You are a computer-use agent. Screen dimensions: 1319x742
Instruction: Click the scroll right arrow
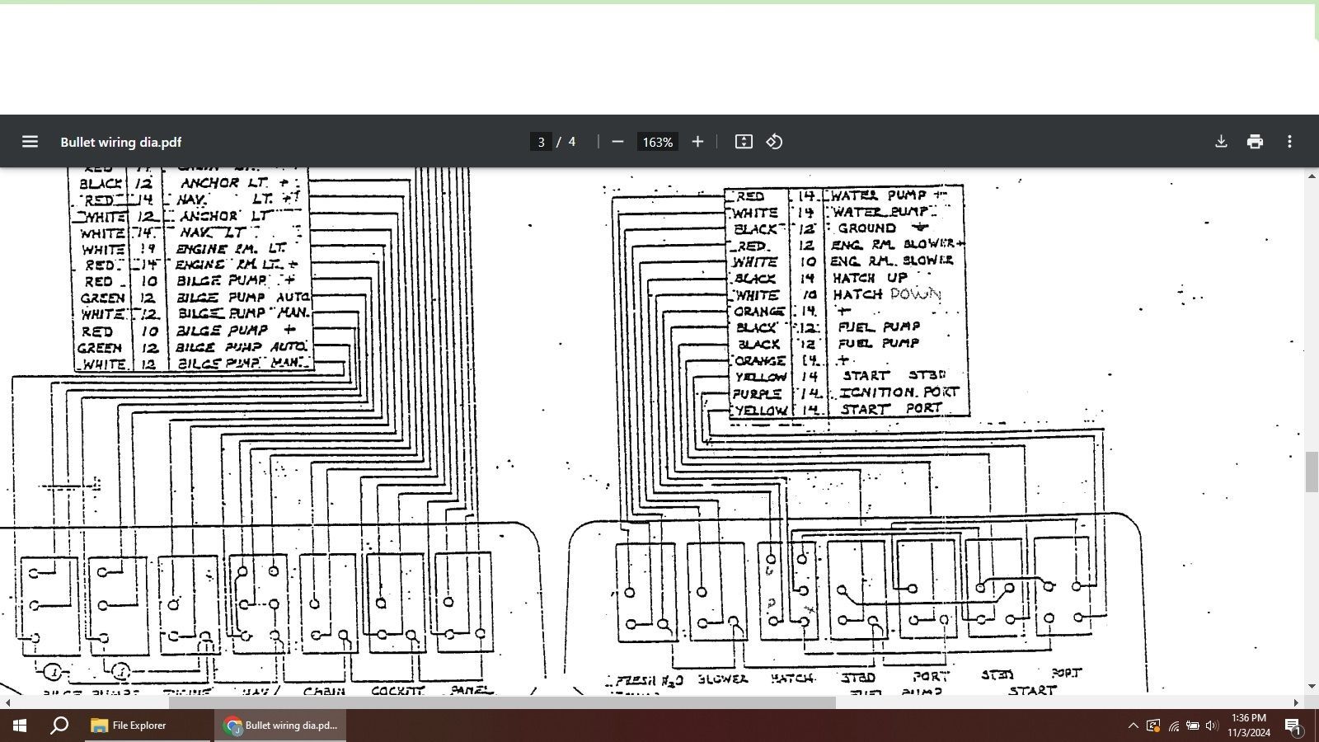coord(1296,702)
